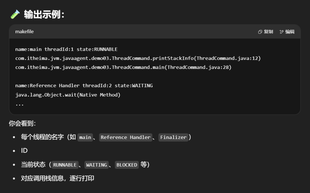Viewport: 310px width, 193px height.
Task: Click the inline "RUNNABLE" code tag
Action: [65, 165]
